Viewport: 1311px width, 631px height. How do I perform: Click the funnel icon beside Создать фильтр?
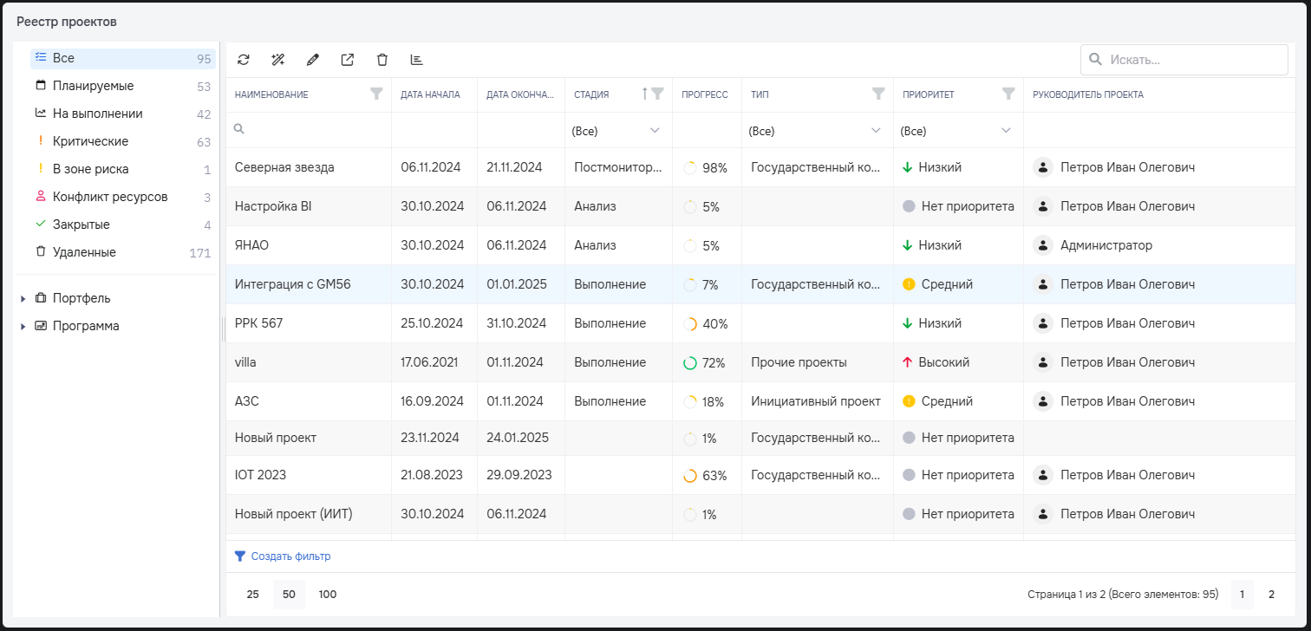tap(240, 556)
